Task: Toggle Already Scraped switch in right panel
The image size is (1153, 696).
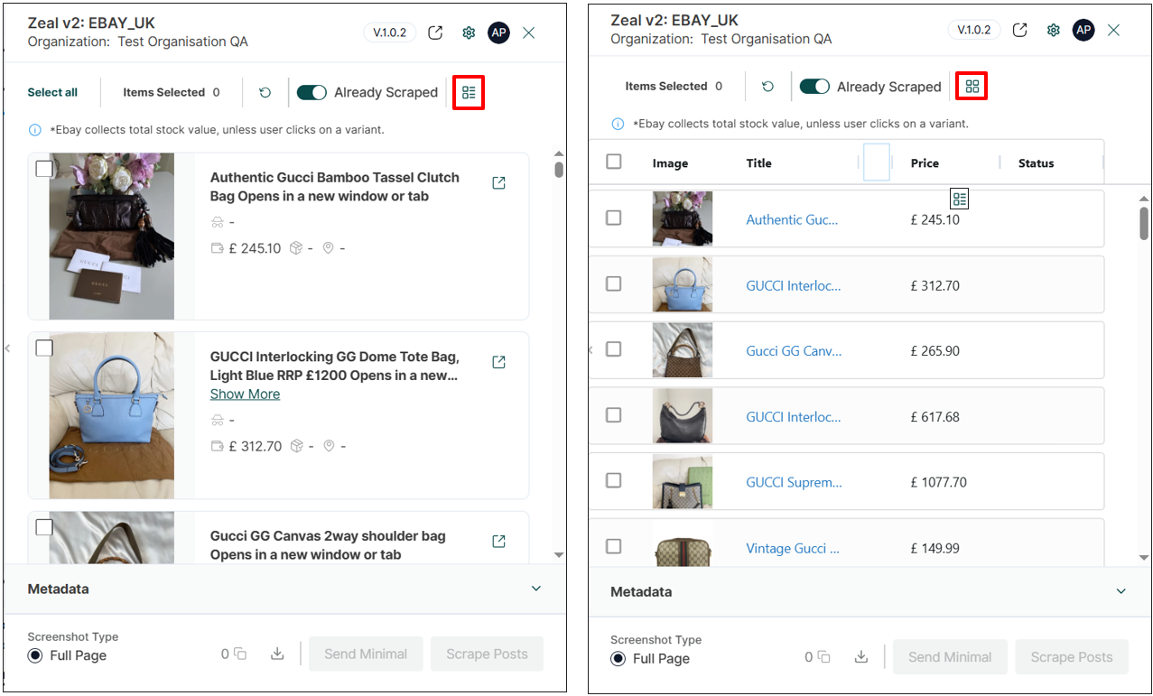Action: click(x=814, y=87)
